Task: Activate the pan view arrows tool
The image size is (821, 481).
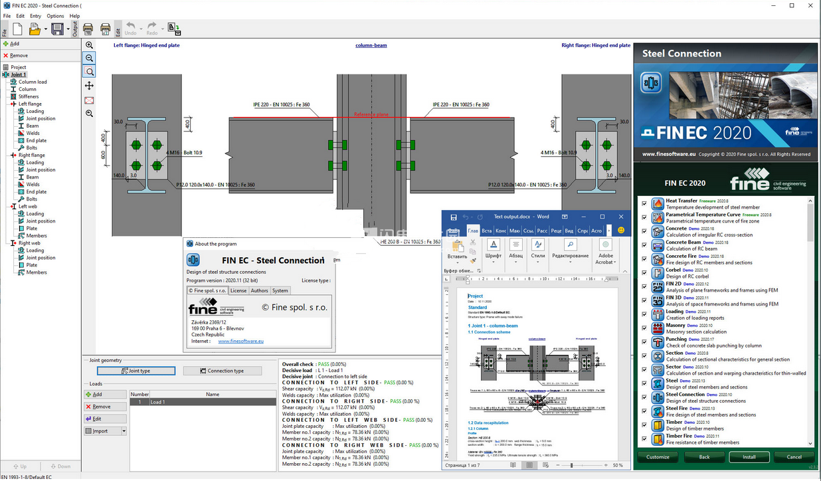Action: pyautogui.click(x=89, y=86)
